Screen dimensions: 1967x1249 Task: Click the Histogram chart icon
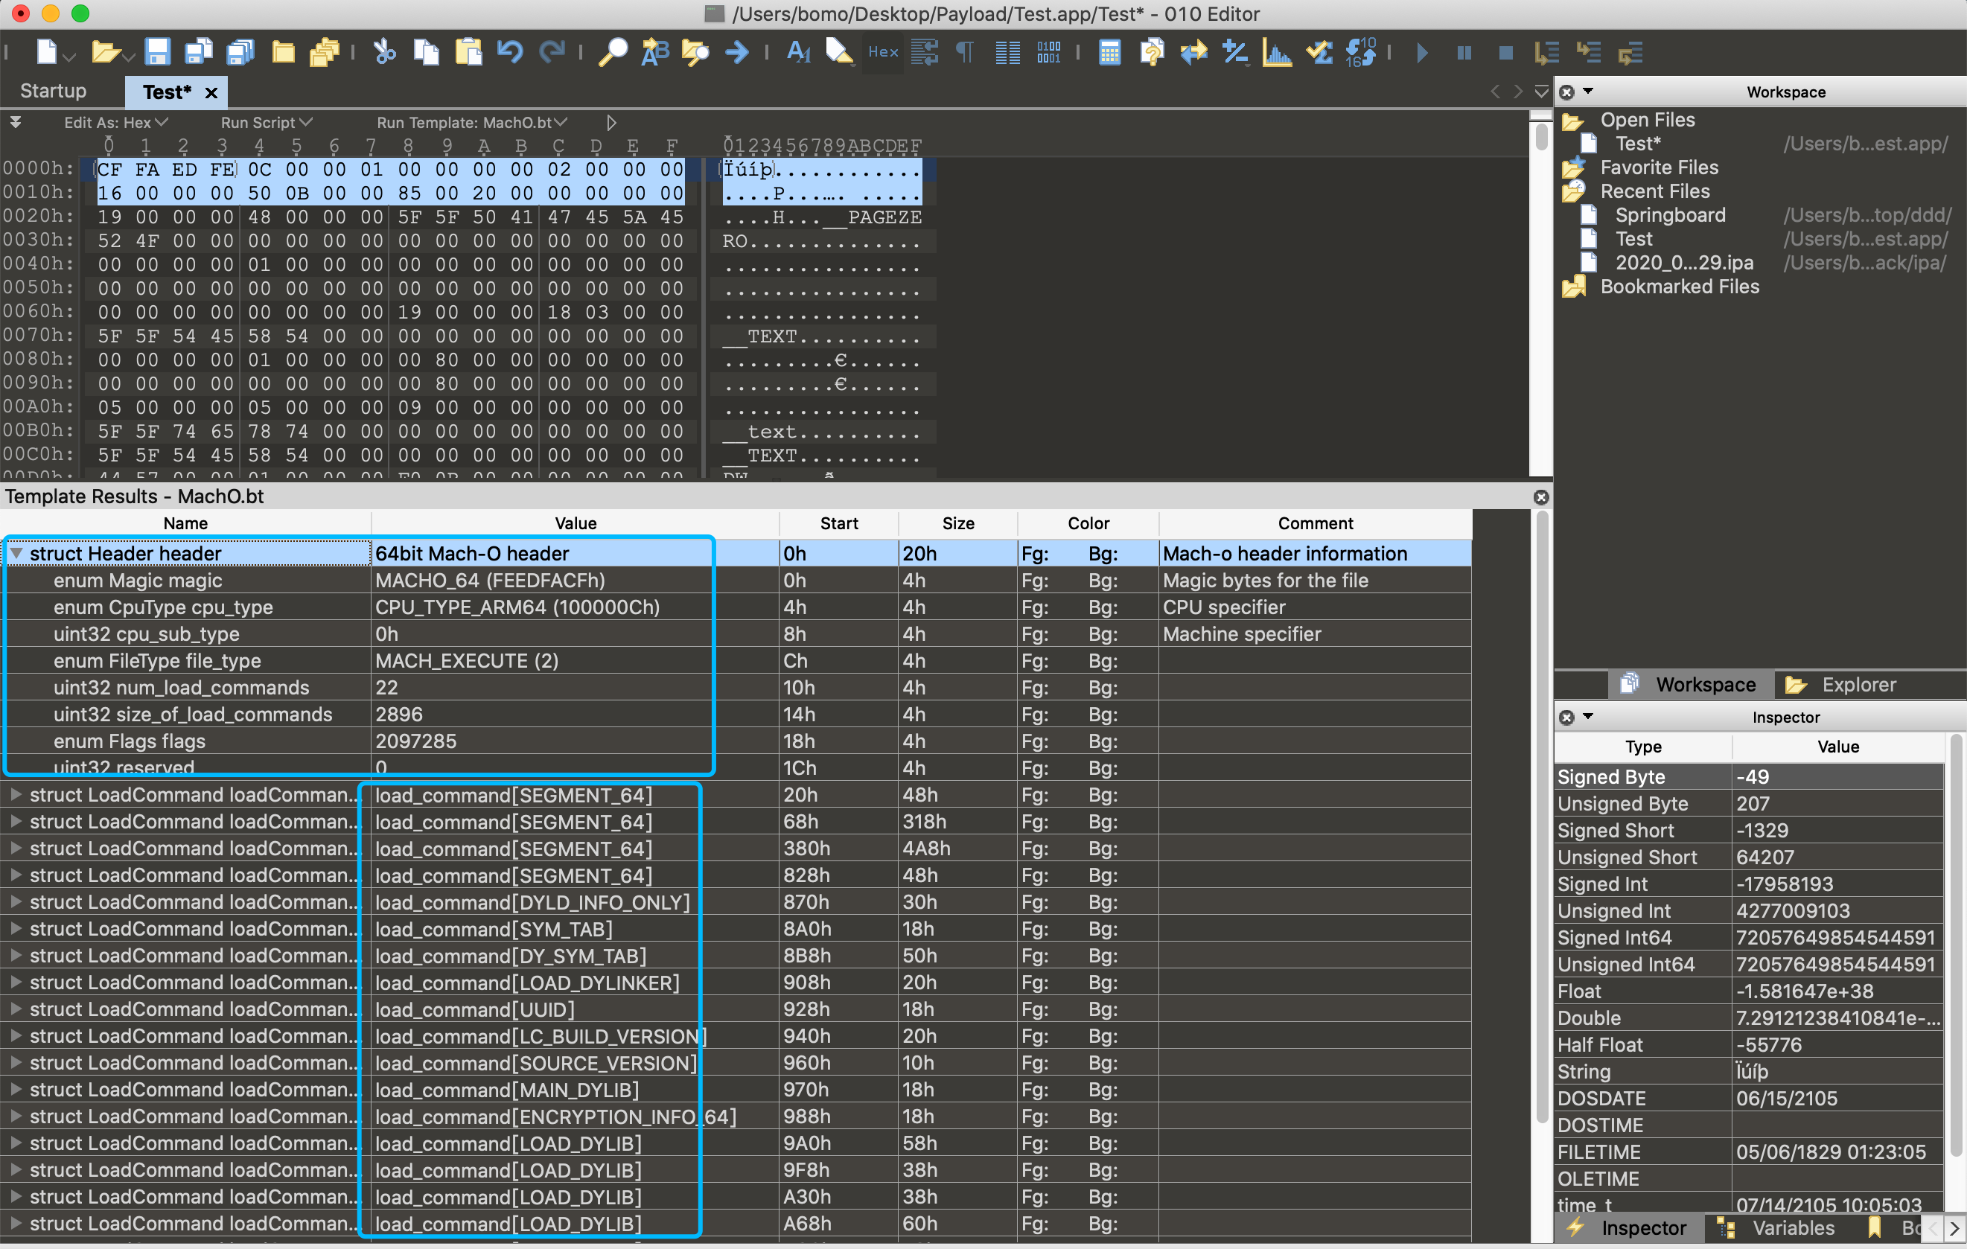[1277, 52]
